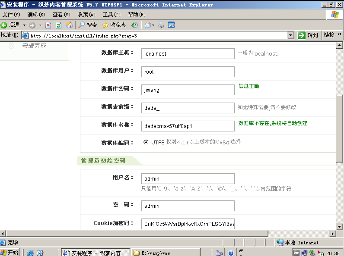
Task: Refresh the page with green arrows icon
Action: point(58,25)
